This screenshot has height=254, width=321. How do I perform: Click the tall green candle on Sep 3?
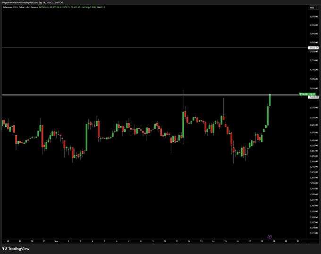coord(86,137)
